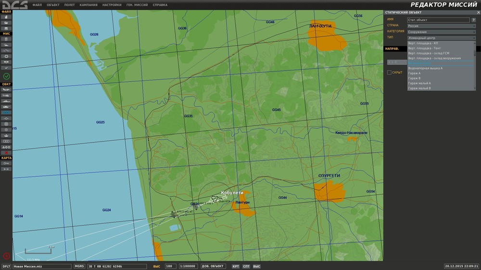Click the save mission disk icon

pos(6,28)
